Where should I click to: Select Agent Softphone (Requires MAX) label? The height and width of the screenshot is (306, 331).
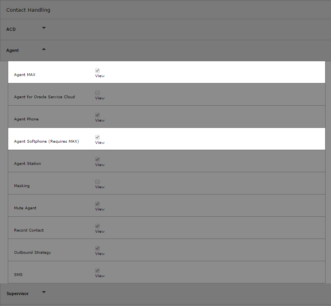[x=46, y=142]
